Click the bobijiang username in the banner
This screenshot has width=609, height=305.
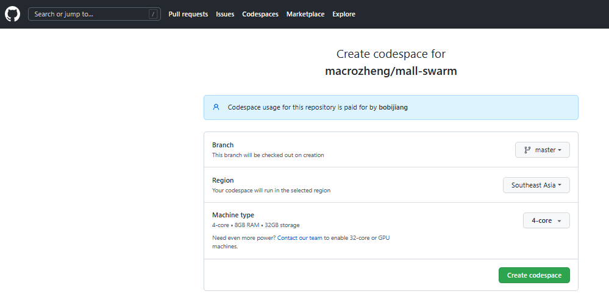point(393,107)
